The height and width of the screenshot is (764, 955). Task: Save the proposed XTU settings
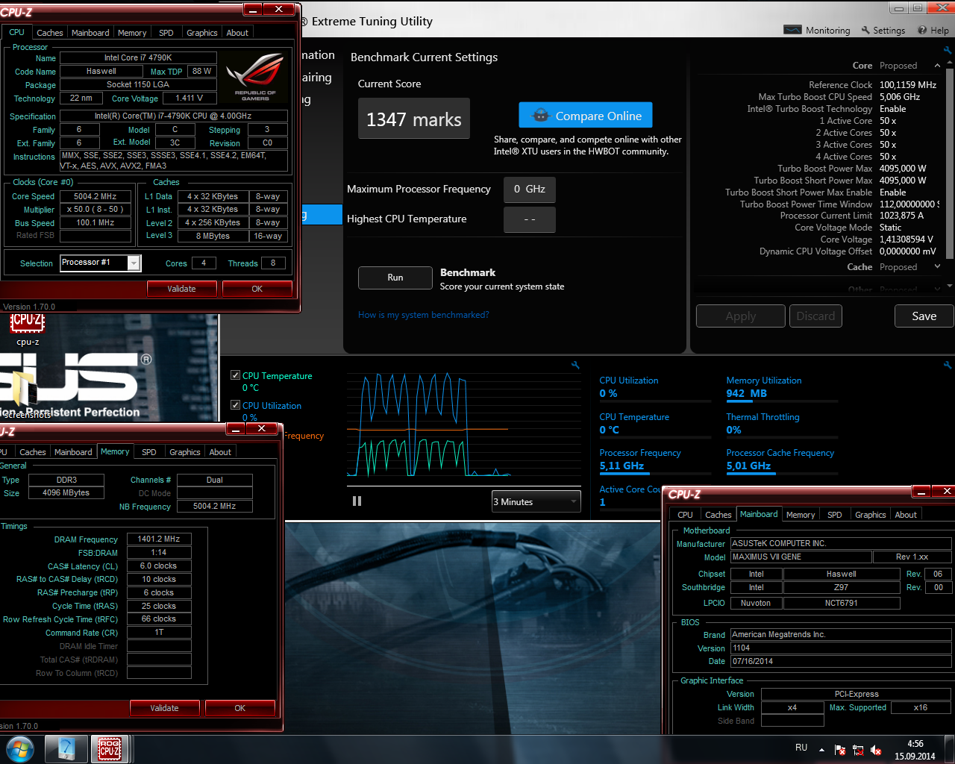[924, 316]
